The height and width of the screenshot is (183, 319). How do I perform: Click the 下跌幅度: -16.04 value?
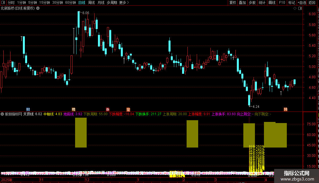(x=121, y=114)
